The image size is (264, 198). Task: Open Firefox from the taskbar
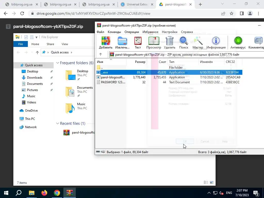(x=44, y=193)
